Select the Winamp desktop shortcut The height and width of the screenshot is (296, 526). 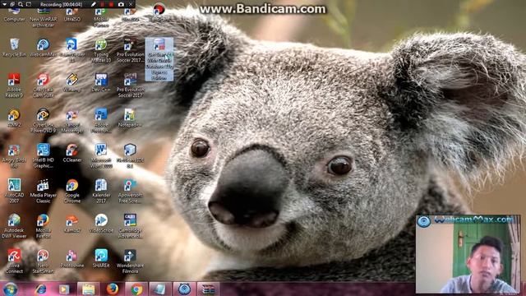coord(72,83)
